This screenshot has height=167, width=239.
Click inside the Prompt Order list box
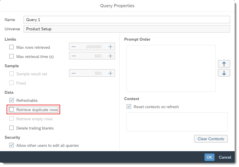[171, 68]
